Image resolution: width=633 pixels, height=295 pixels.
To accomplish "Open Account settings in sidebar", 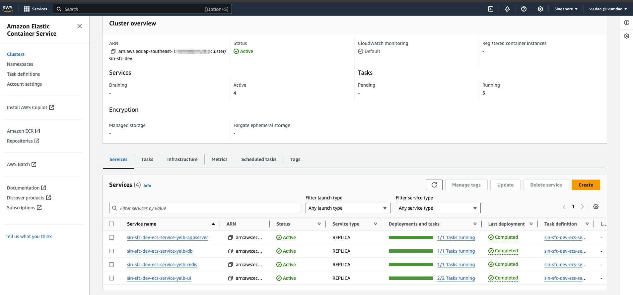I will coord(24,84).
